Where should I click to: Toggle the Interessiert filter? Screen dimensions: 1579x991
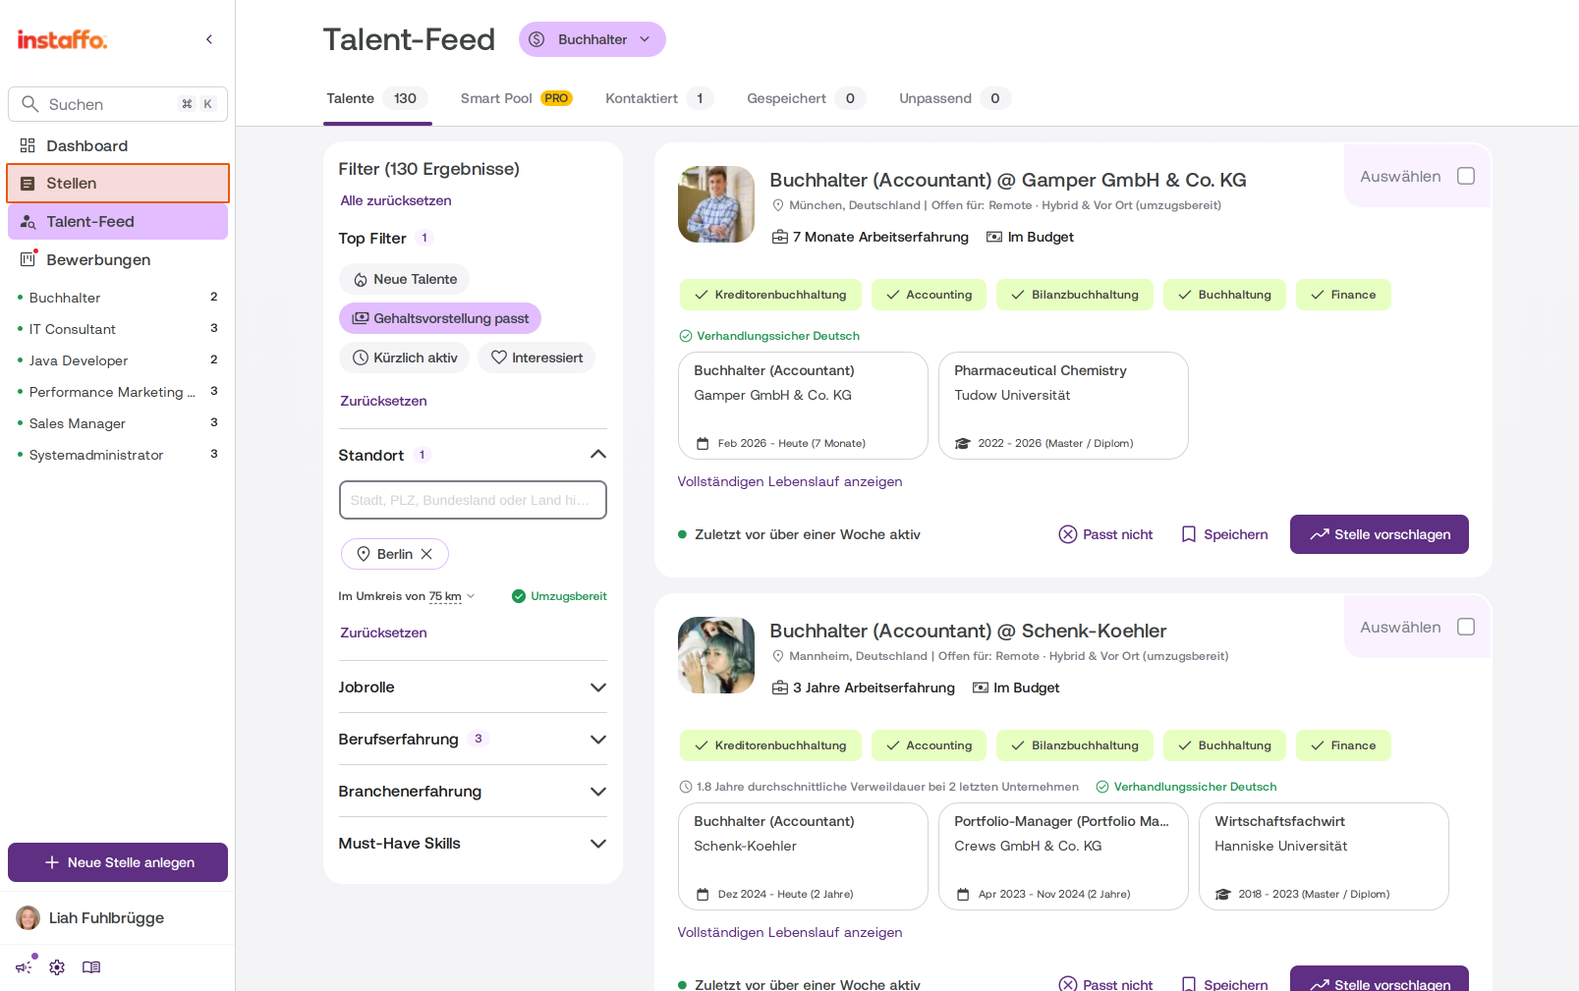(x=536, y=358)
